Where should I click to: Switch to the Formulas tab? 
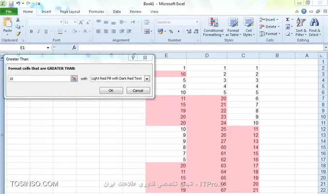[x=96, y=12]
